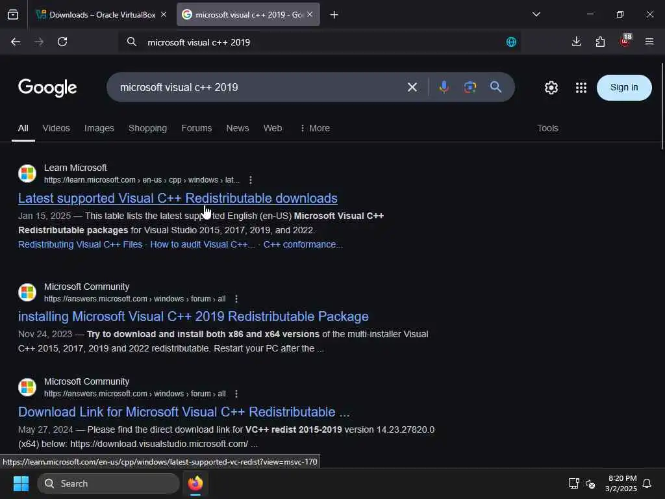This screenshot has height=499, width=665.
Task: Open options menu for first Microsoft Community result
Action: tap(236, 299)
